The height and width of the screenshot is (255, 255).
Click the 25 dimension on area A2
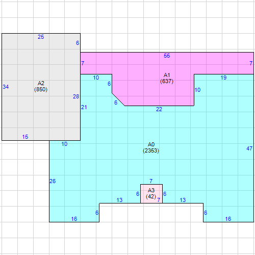pyautogui.click(x=41, y=37)
